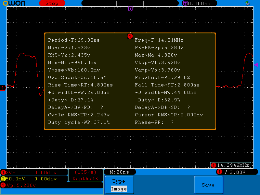
Task: Select the Period~T:69.90ns measurement entry
Action: (x=74, y=40)
